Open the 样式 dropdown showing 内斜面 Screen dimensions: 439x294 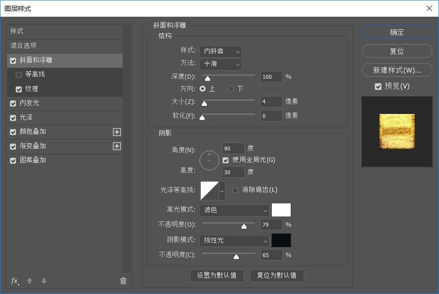pos(221,51)
